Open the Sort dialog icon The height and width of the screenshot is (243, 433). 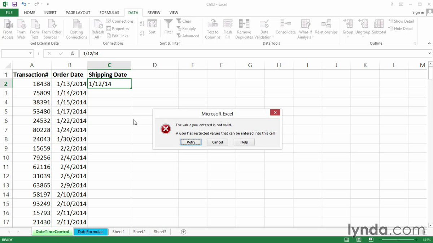[152, 27]
